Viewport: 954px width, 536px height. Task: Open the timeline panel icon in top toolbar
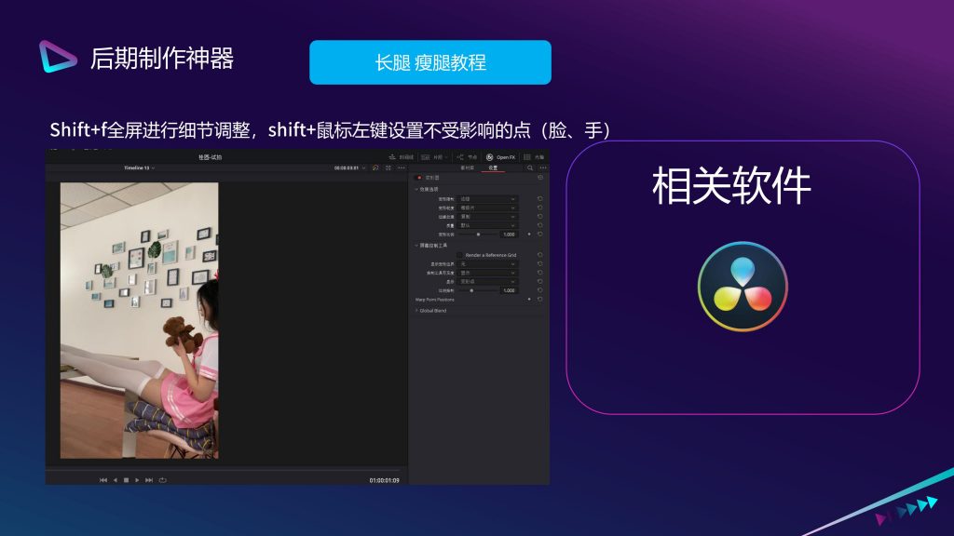[392, 156]
